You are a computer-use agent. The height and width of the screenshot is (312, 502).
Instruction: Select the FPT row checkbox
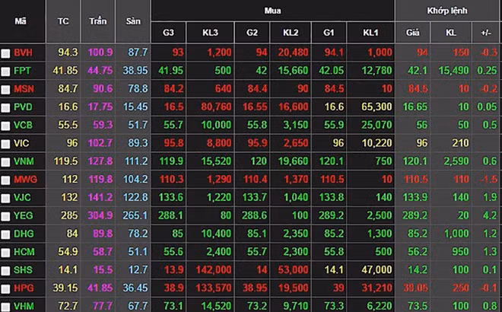point(6,71)
